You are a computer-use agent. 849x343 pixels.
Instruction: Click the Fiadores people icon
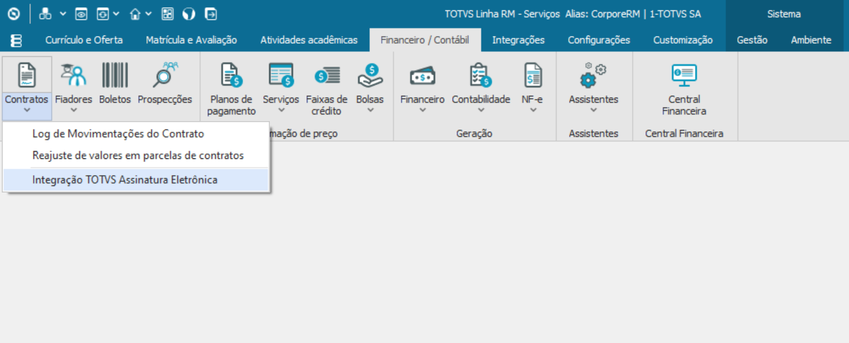coord(74,76)
